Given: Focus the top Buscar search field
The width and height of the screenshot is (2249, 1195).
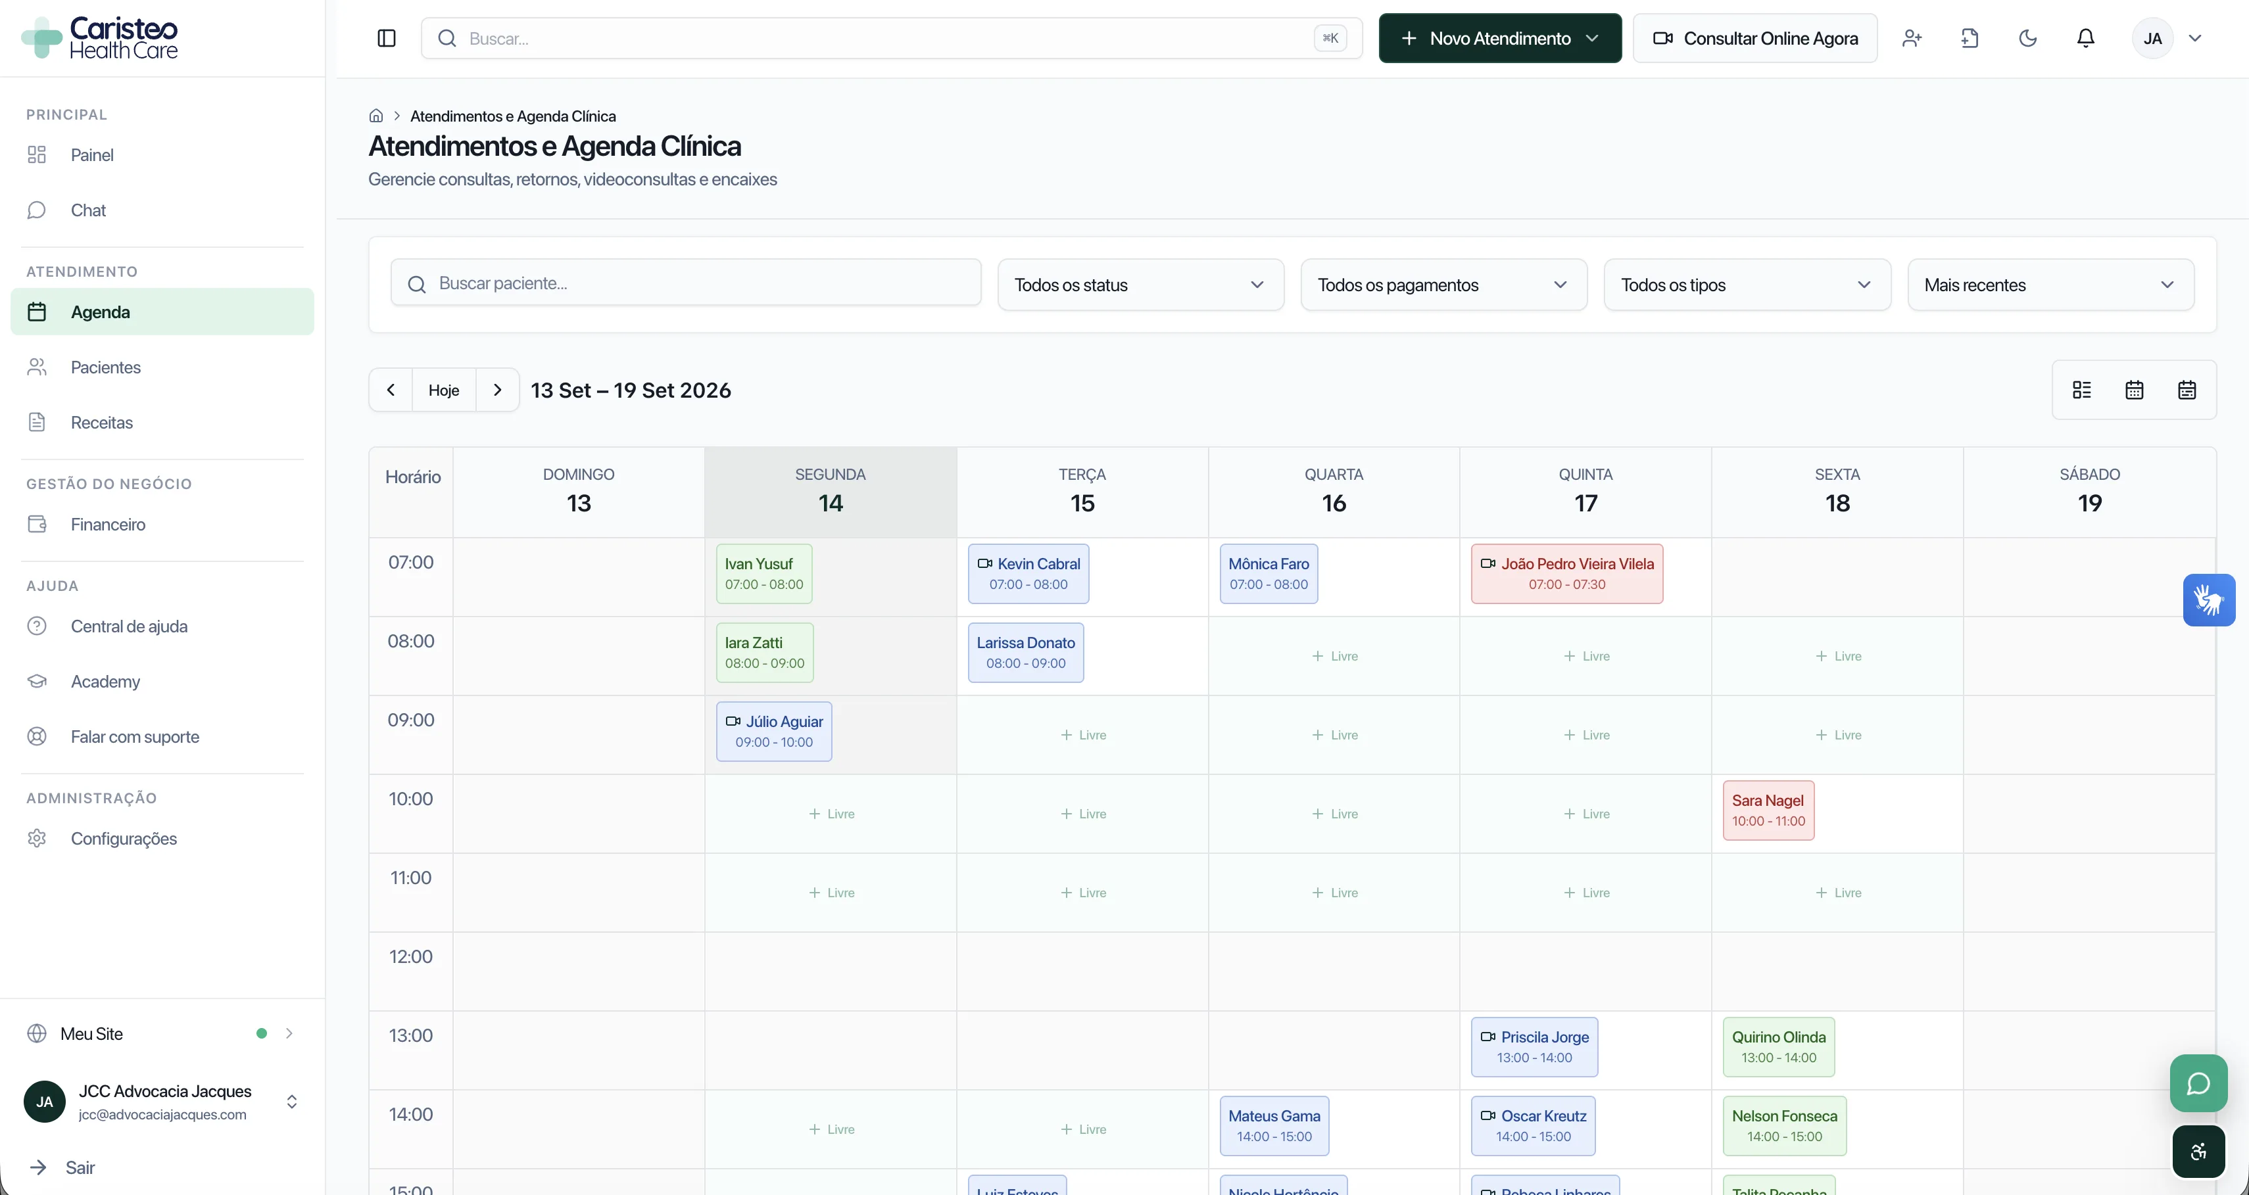Looking at the screenshot, I should (890, 38).
